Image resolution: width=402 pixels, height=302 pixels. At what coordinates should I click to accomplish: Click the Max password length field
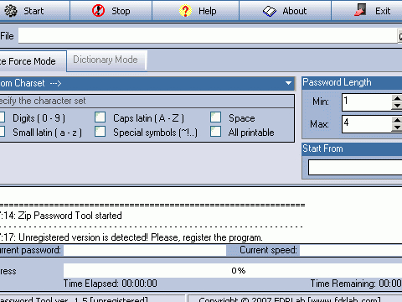[367, 124]
